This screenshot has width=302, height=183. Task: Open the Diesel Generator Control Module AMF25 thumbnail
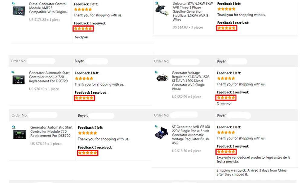(19, 11)
